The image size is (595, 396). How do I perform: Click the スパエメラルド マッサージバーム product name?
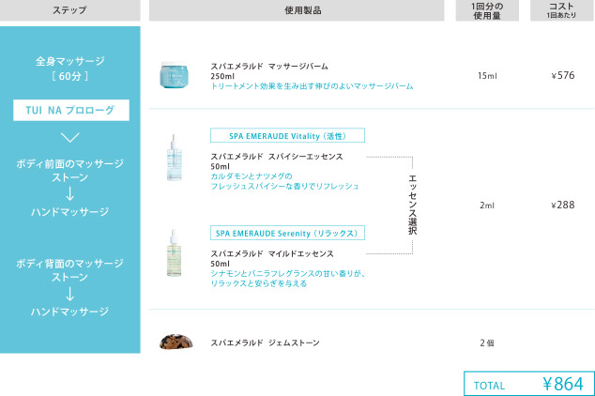[269, 66]
